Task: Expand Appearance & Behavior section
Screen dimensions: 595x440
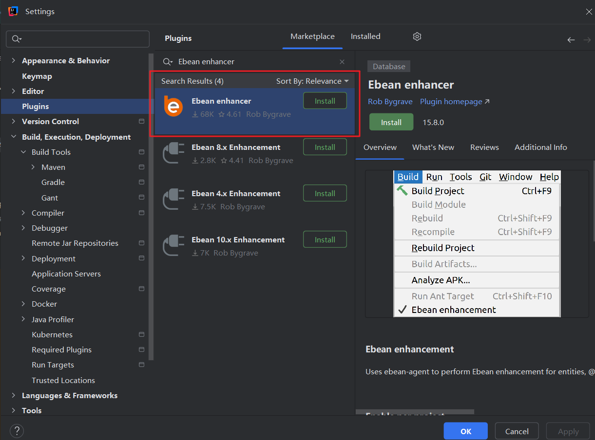Action: (x=13, y=61)
